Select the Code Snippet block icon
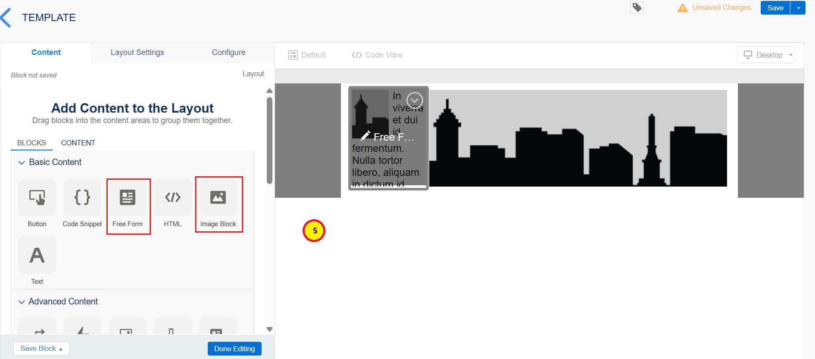Viewport: 815px width, 359px height. 82,198
